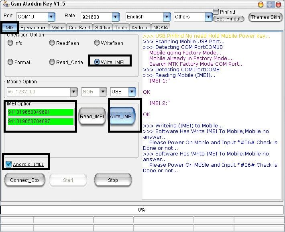Click the Gsm Aladdin app icon in title bar
285x232 pixels.
[6, 4]
